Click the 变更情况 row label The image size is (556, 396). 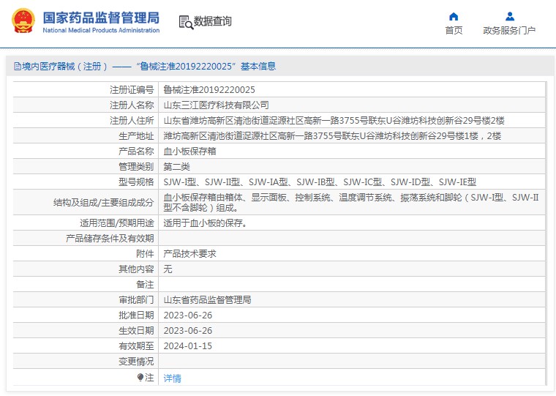136,361
